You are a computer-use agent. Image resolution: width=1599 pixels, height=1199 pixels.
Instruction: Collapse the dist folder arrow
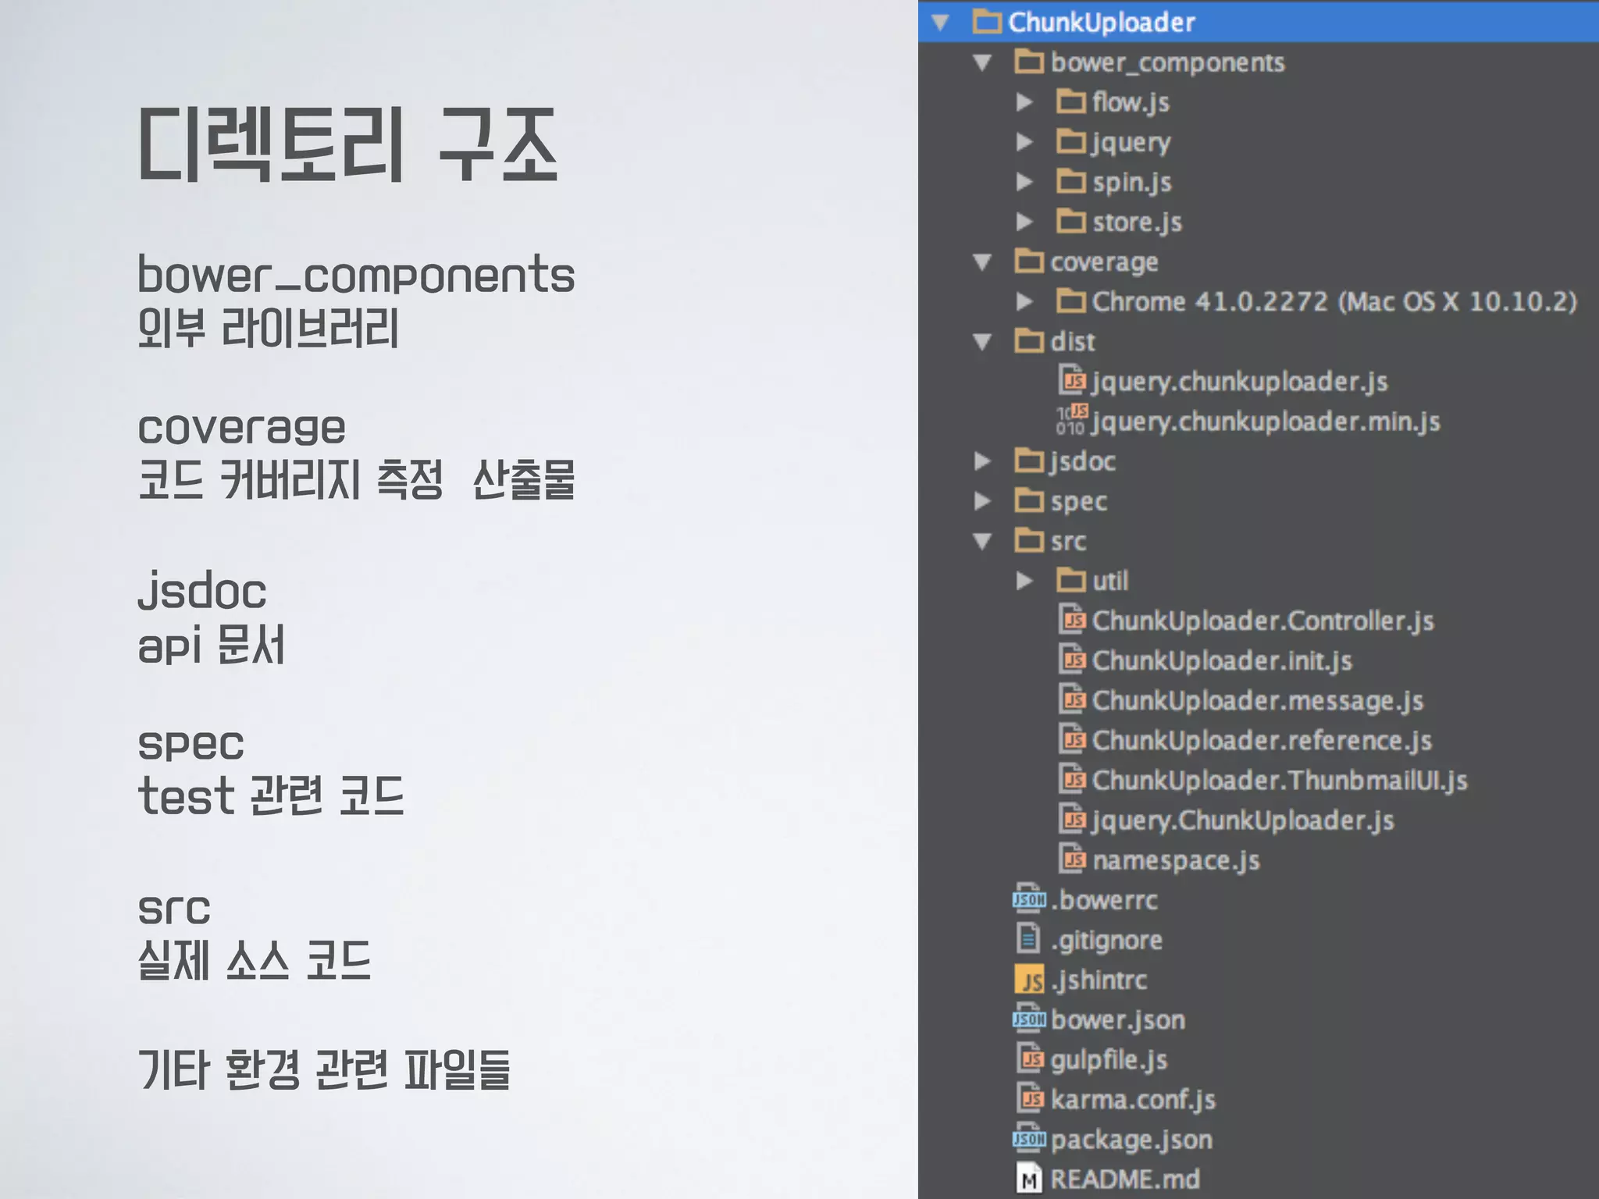click(982, 342)
